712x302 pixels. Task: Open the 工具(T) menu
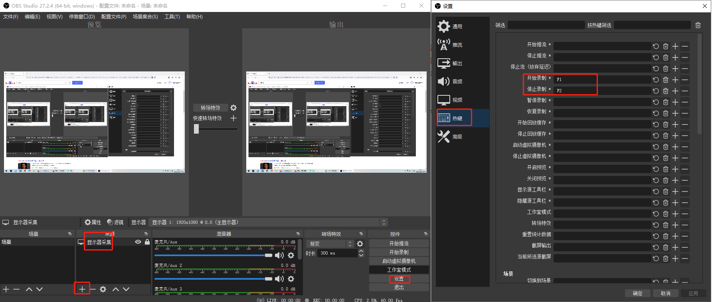click(172, 17)
